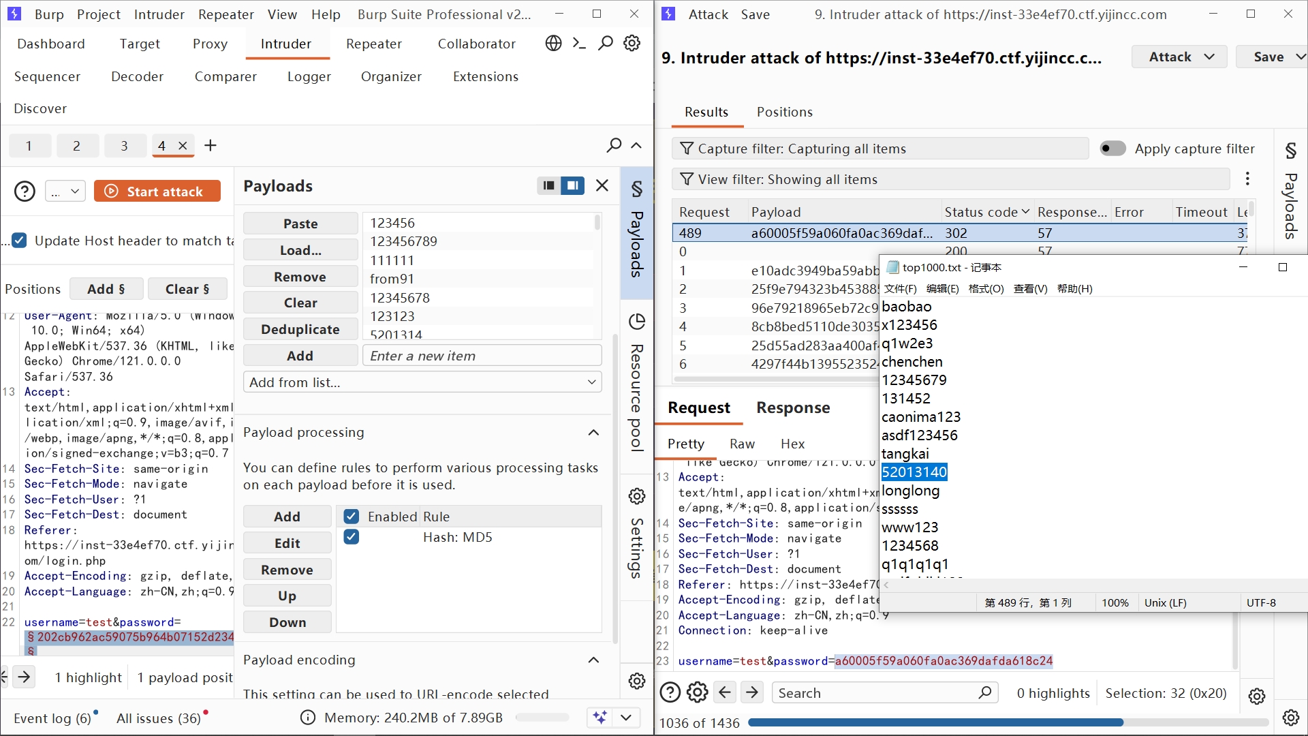Click the Start attack button
Viewport: 1308px width, 736px height.
[157, 191]
